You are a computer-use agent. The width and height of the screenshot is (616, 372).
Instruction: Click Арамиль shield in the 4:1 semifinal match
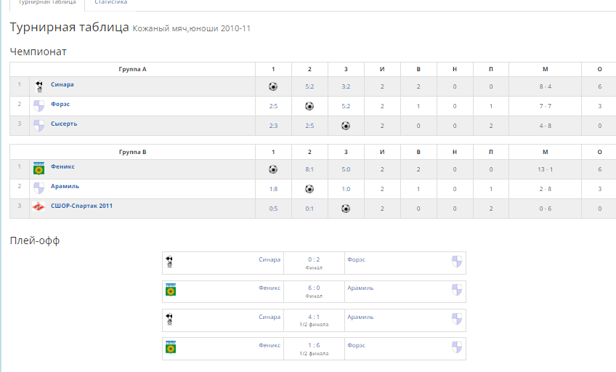(457, 319)
